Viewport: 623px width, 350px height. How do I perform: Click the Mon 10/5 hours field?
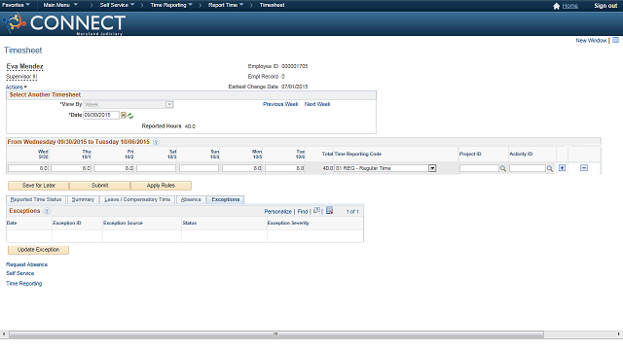tap(242, 168)
